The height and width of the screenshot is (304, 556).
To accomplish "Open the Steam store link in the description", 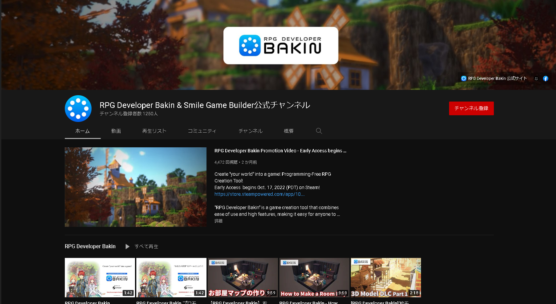I will click(260, 194).
